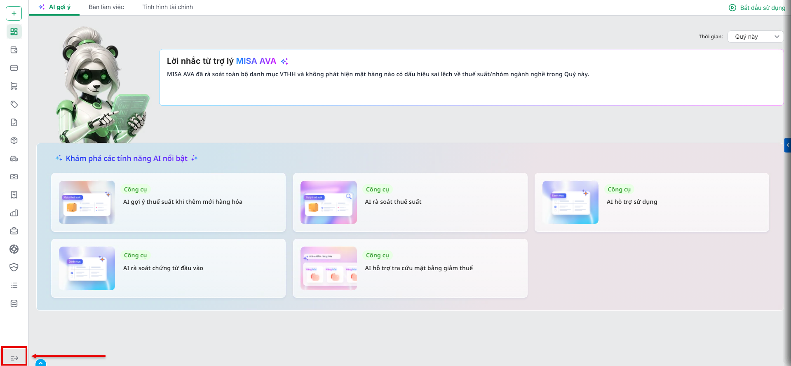The width and height of the screenshot is (791, 366).
Task: Open the database cylinder icon in sidebar
Action: [14, 303]
